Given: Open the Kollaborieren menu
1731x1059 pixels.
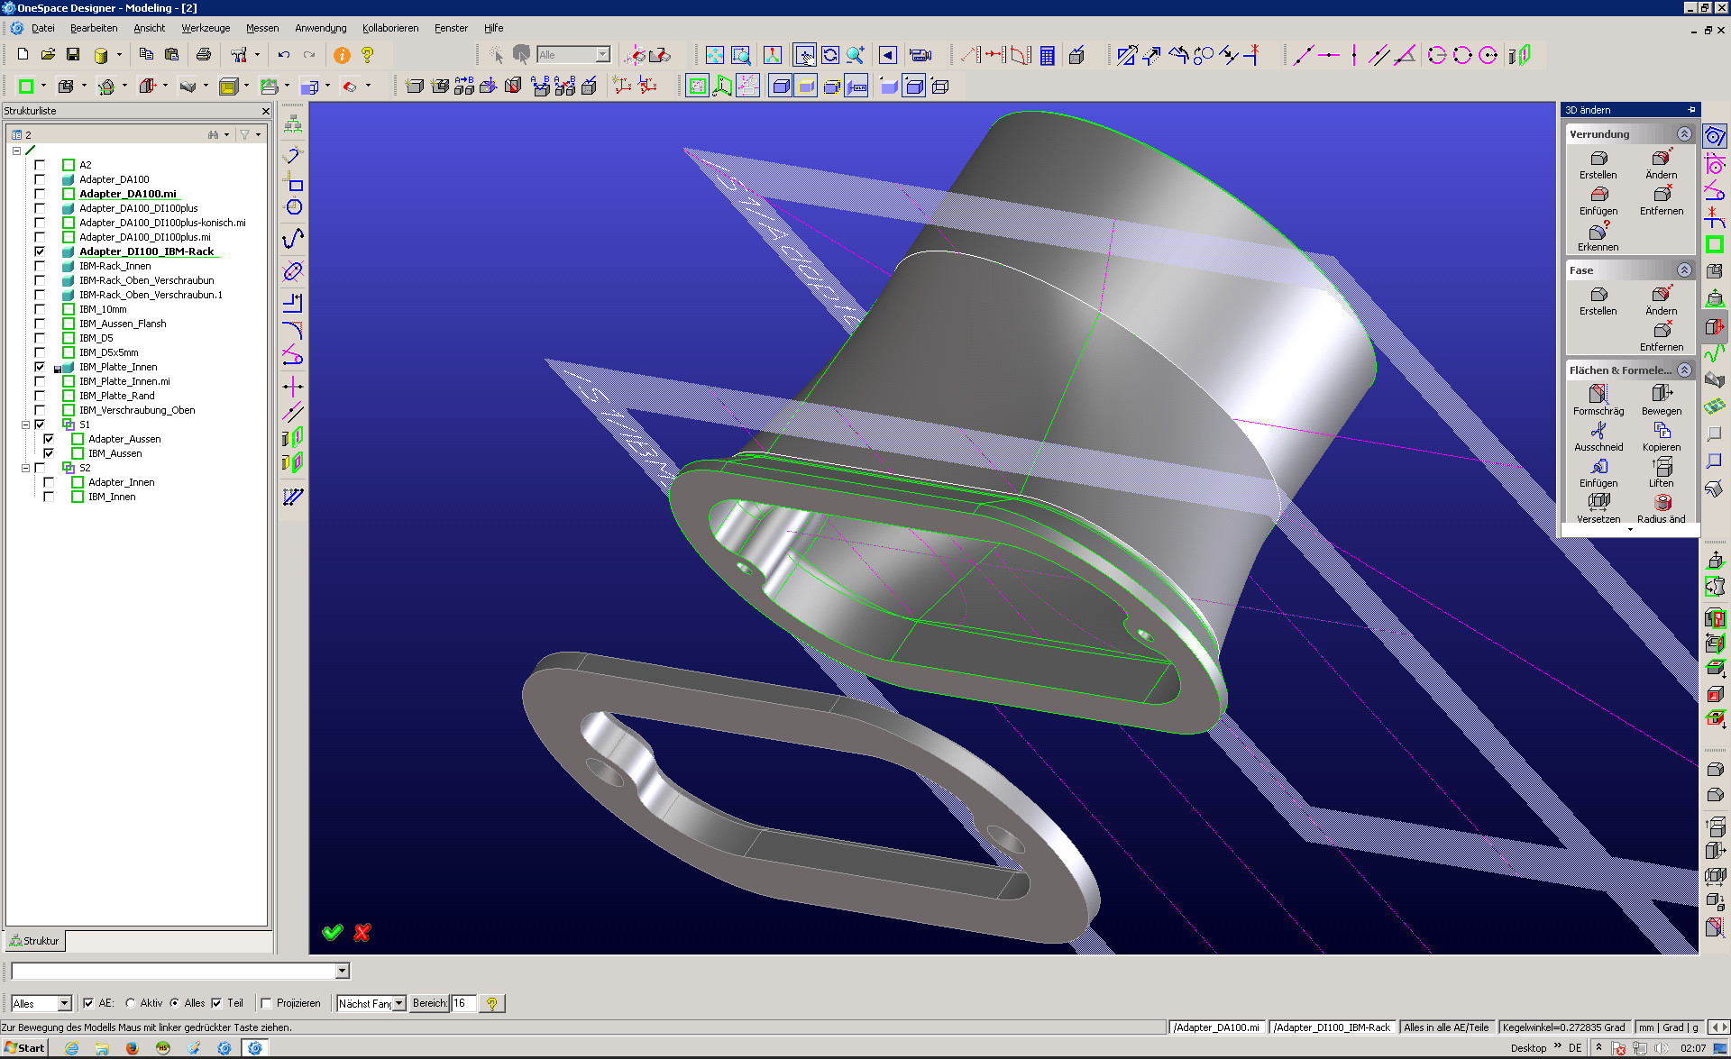Looking at the screenshot, I should pyautogui.click(x=389, y=28).
